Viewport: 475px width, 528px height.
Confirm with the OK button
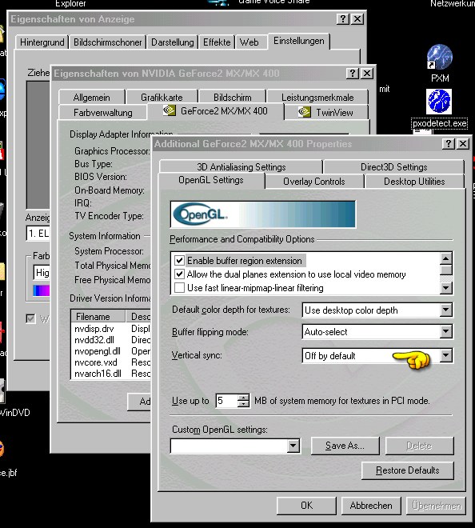[x=306, y=506]
